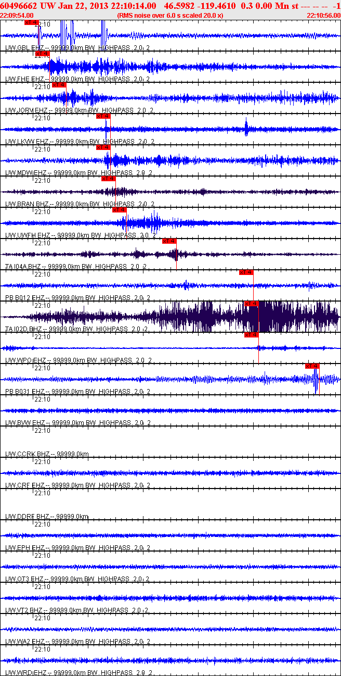The image size is (341, 676).
Task: Select the pick marker on the UW.BRAN trace
Action: tap(108, 179)
